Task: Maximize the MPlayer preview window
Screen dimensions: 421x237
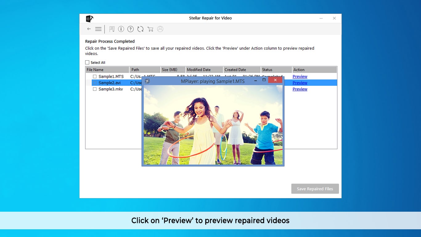Action: tap(264, 80)
